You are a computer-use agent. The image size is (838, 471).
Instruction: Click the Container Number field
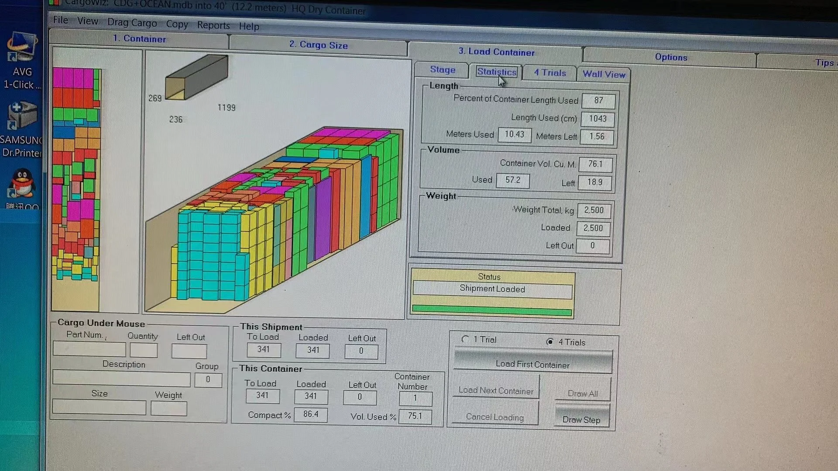click(x=415, y=398)
